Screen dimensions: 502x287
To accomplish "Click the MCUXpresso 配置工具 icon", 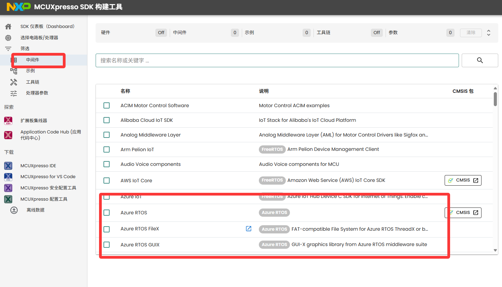I will (8, 199).
